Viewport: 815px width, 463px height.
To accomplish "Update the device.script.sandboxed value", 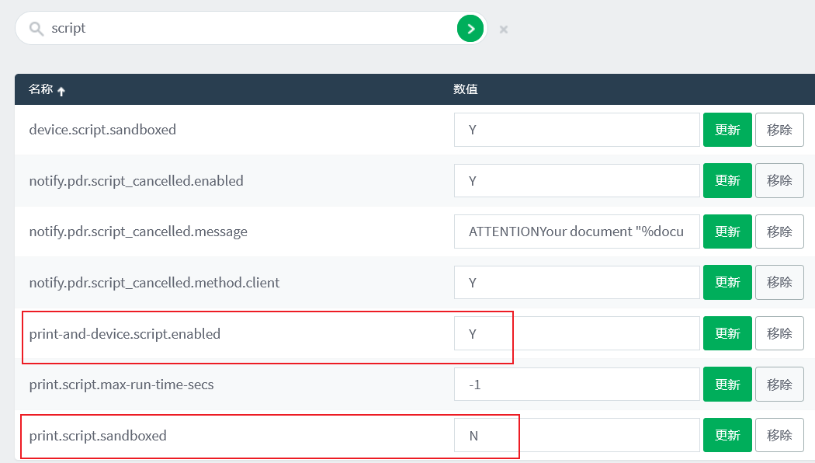I will tap(727, 130).
